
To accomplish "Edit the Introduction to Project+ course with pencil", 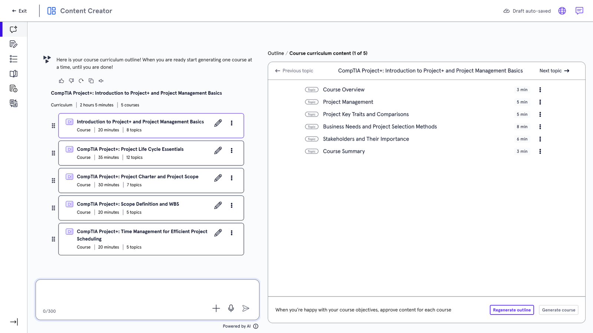I will pyautogui.click(x=218, y=123).
